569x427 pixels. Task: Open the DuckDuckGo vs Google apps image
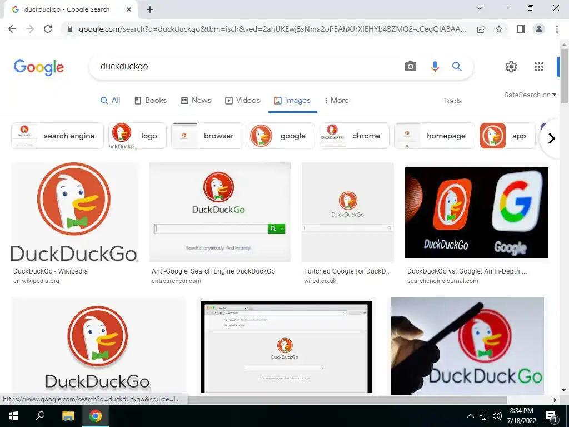[x=476, y=212]
